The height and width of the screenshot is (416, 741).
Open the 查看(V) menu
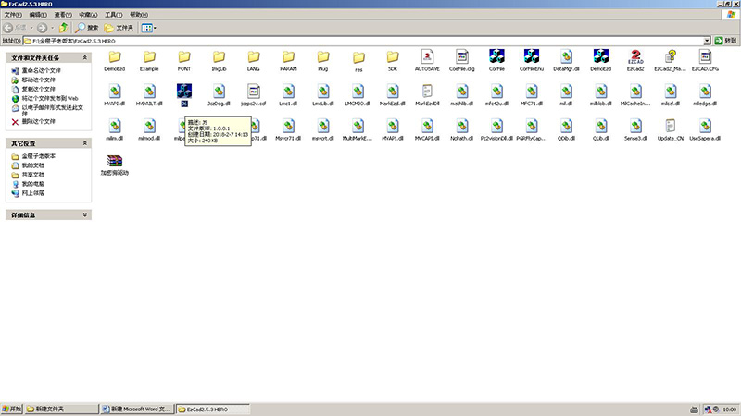point(61,16)
